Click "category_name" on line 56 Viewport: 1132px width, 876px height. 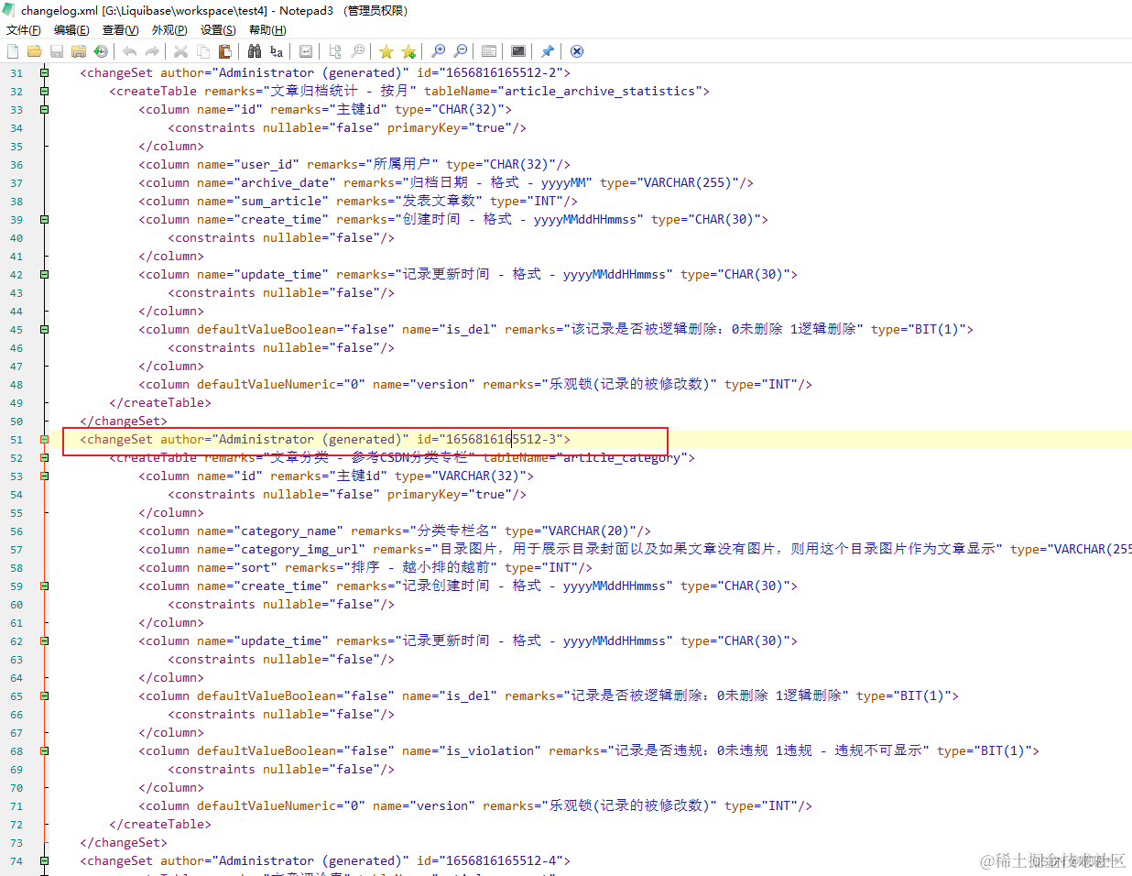click(288, 531)
